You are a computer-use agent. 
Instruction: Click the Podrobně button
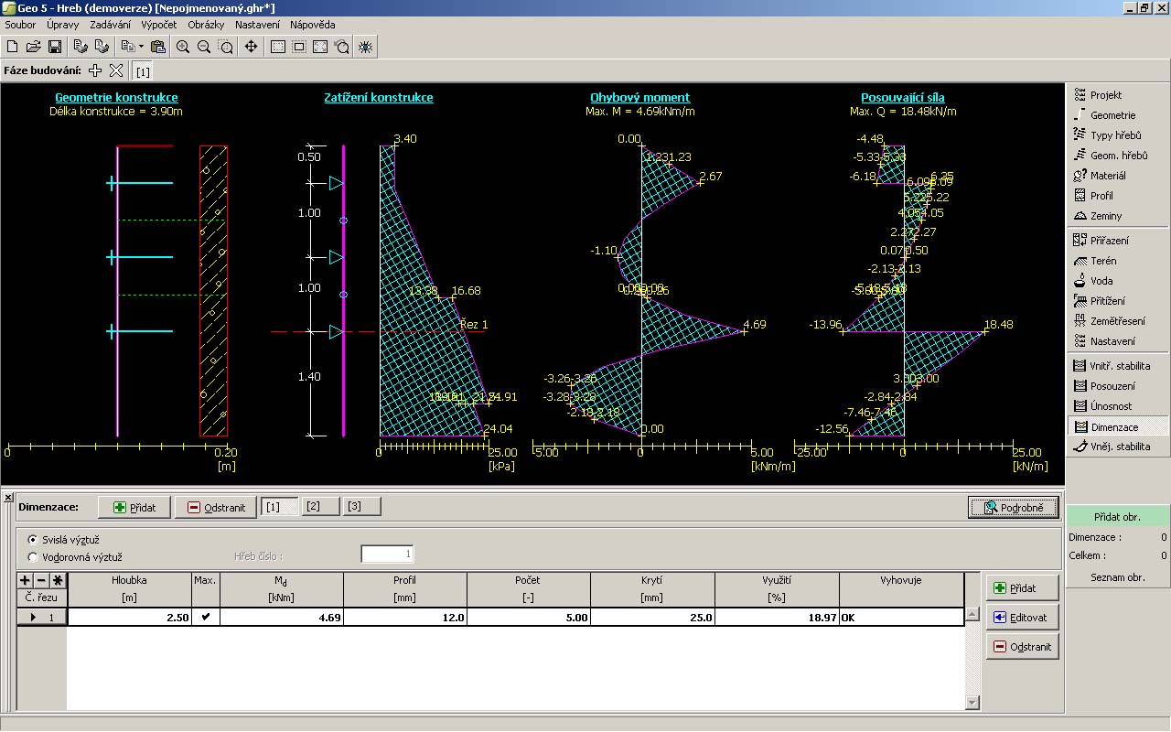(x=1014, y=508)
